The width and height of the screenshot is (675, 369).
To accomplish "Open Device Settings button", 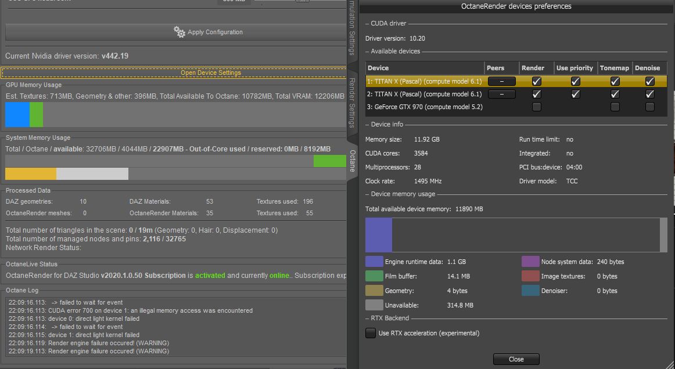I will pyautogui.click(x=174, y=73).
